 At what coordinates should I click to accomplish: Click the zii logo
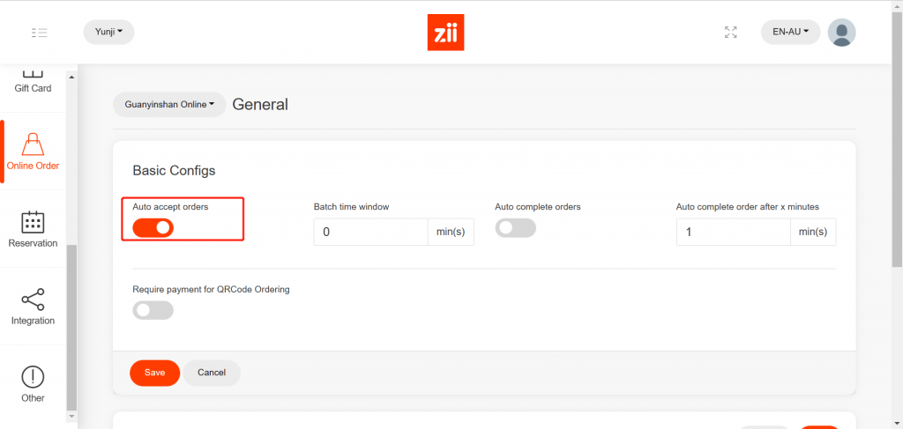coord(445,33)
